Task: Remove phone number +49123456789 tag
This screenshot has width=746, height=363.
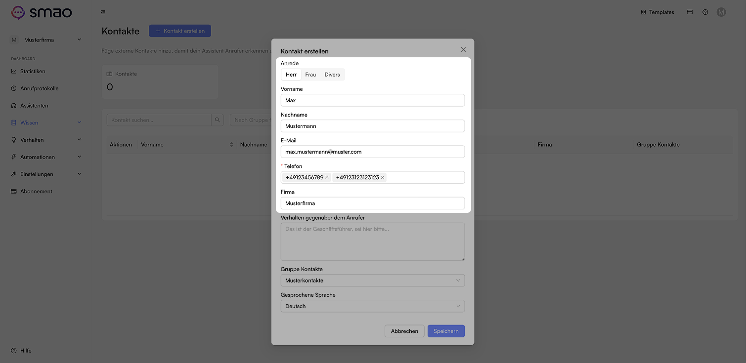Action: click(327, 177)
